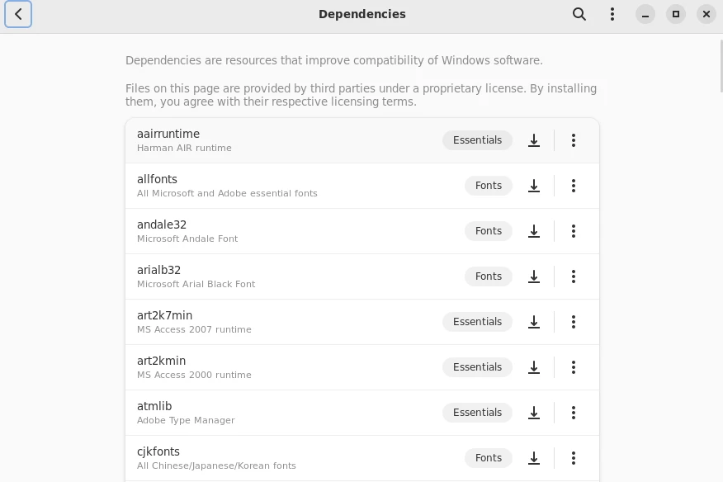Screen dimensions: 723x482
Task: Go back using the header arrow button
Action: [18, 14]
